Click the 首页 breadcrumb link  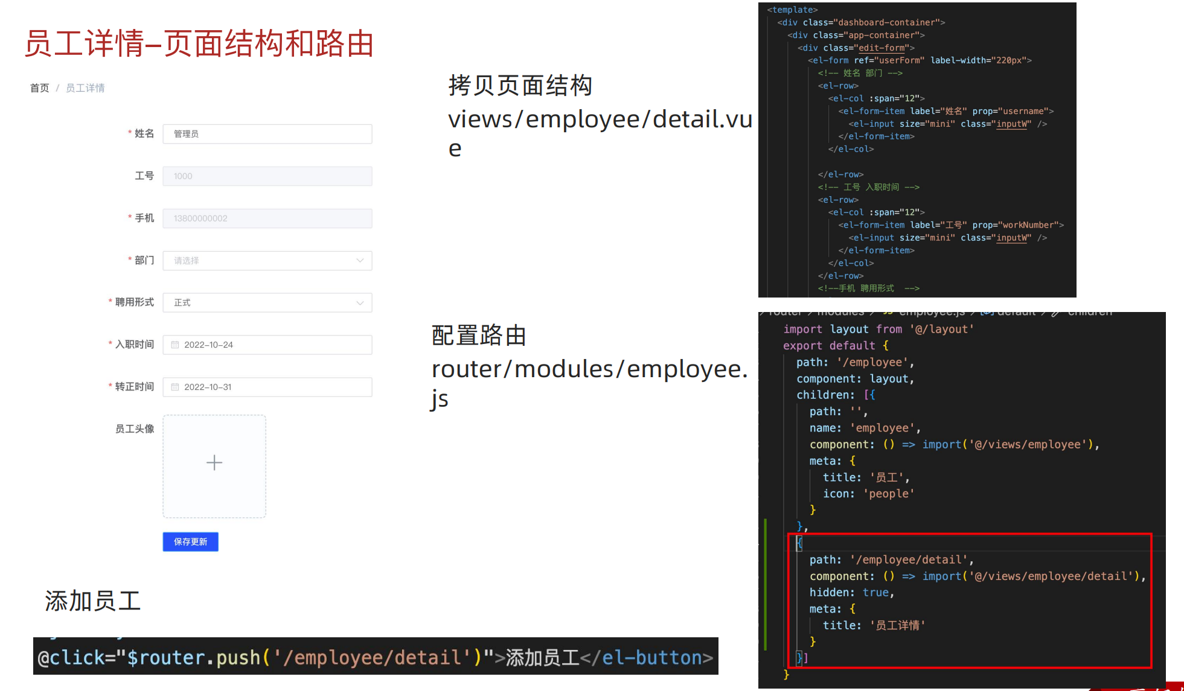39,88
